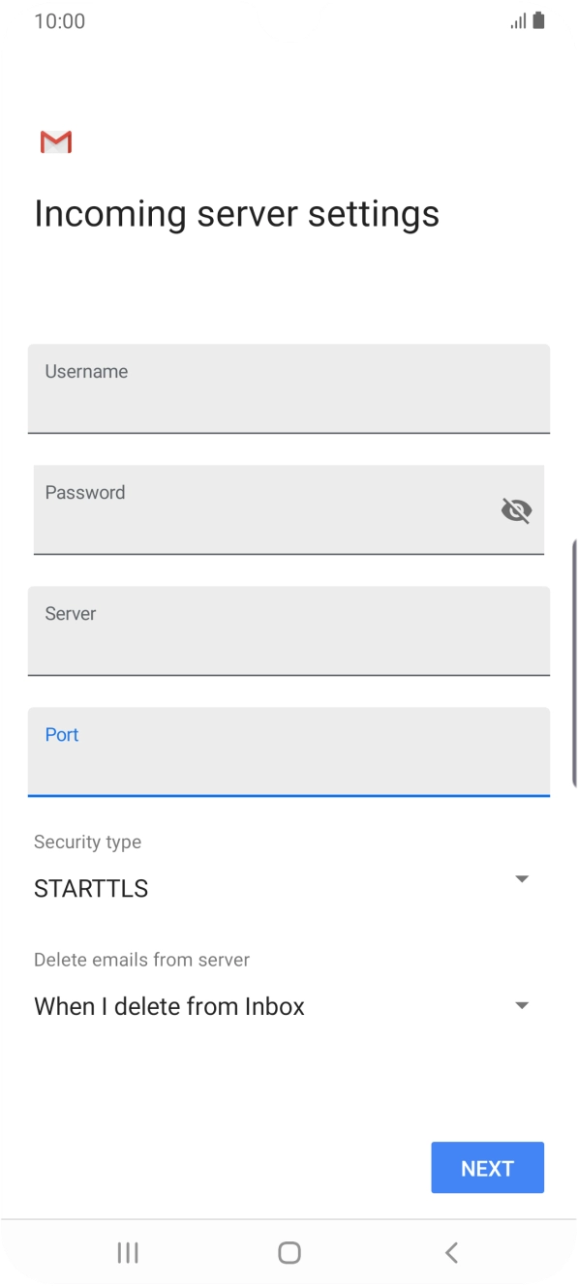Tap the Home button

click(289, 1251)
